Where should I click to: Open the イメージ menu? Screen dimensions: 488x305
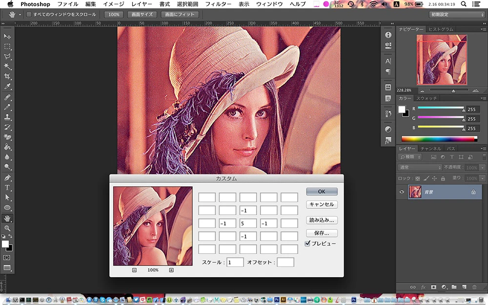click(x=114, y=4)
